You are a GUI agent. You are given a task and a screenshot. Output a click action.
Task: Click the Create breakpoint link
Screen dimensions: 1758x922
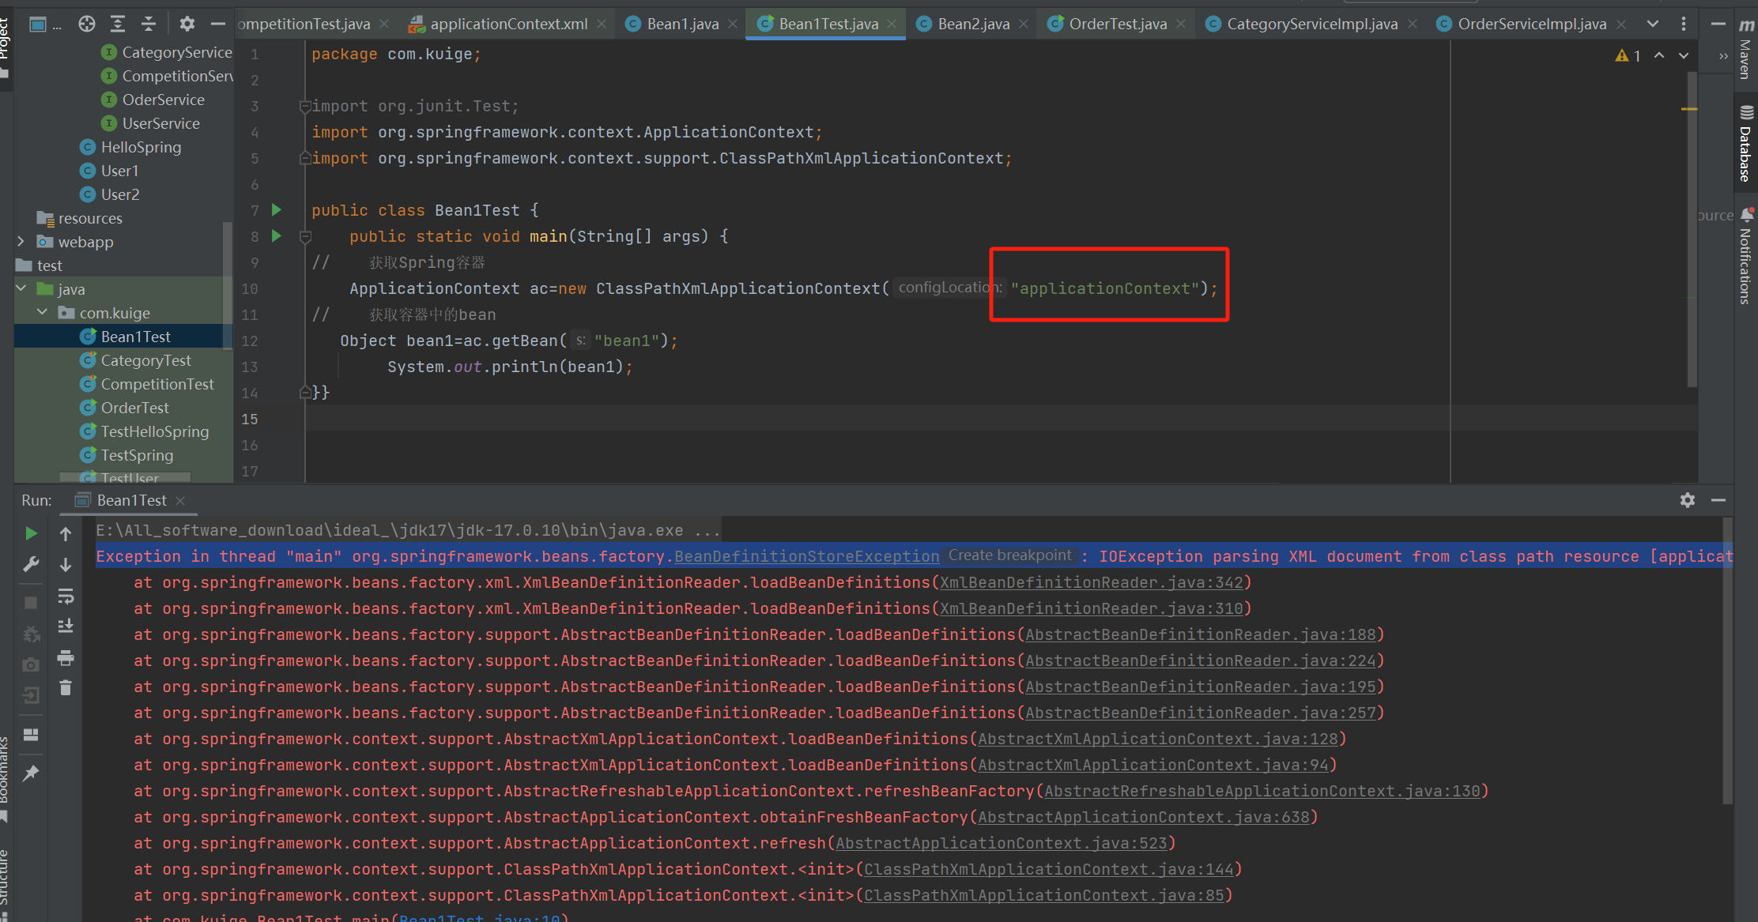pyautogui.click(x=1009, y=555)
